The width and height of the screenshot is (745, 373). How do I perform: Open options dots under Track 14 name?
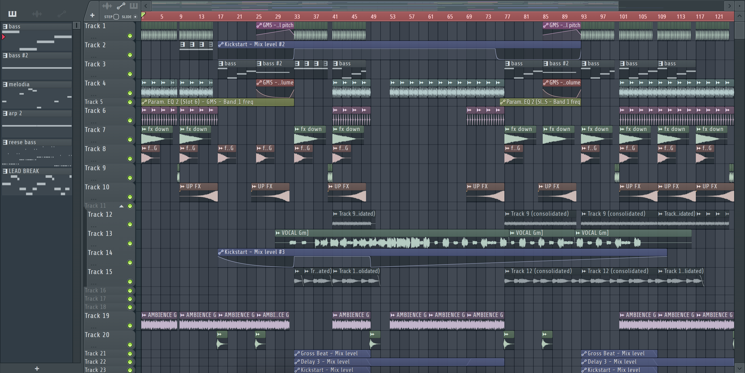point(93,264)
